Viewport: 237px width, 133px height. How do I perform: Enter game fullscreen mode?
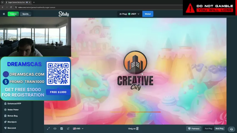[48, 129]
